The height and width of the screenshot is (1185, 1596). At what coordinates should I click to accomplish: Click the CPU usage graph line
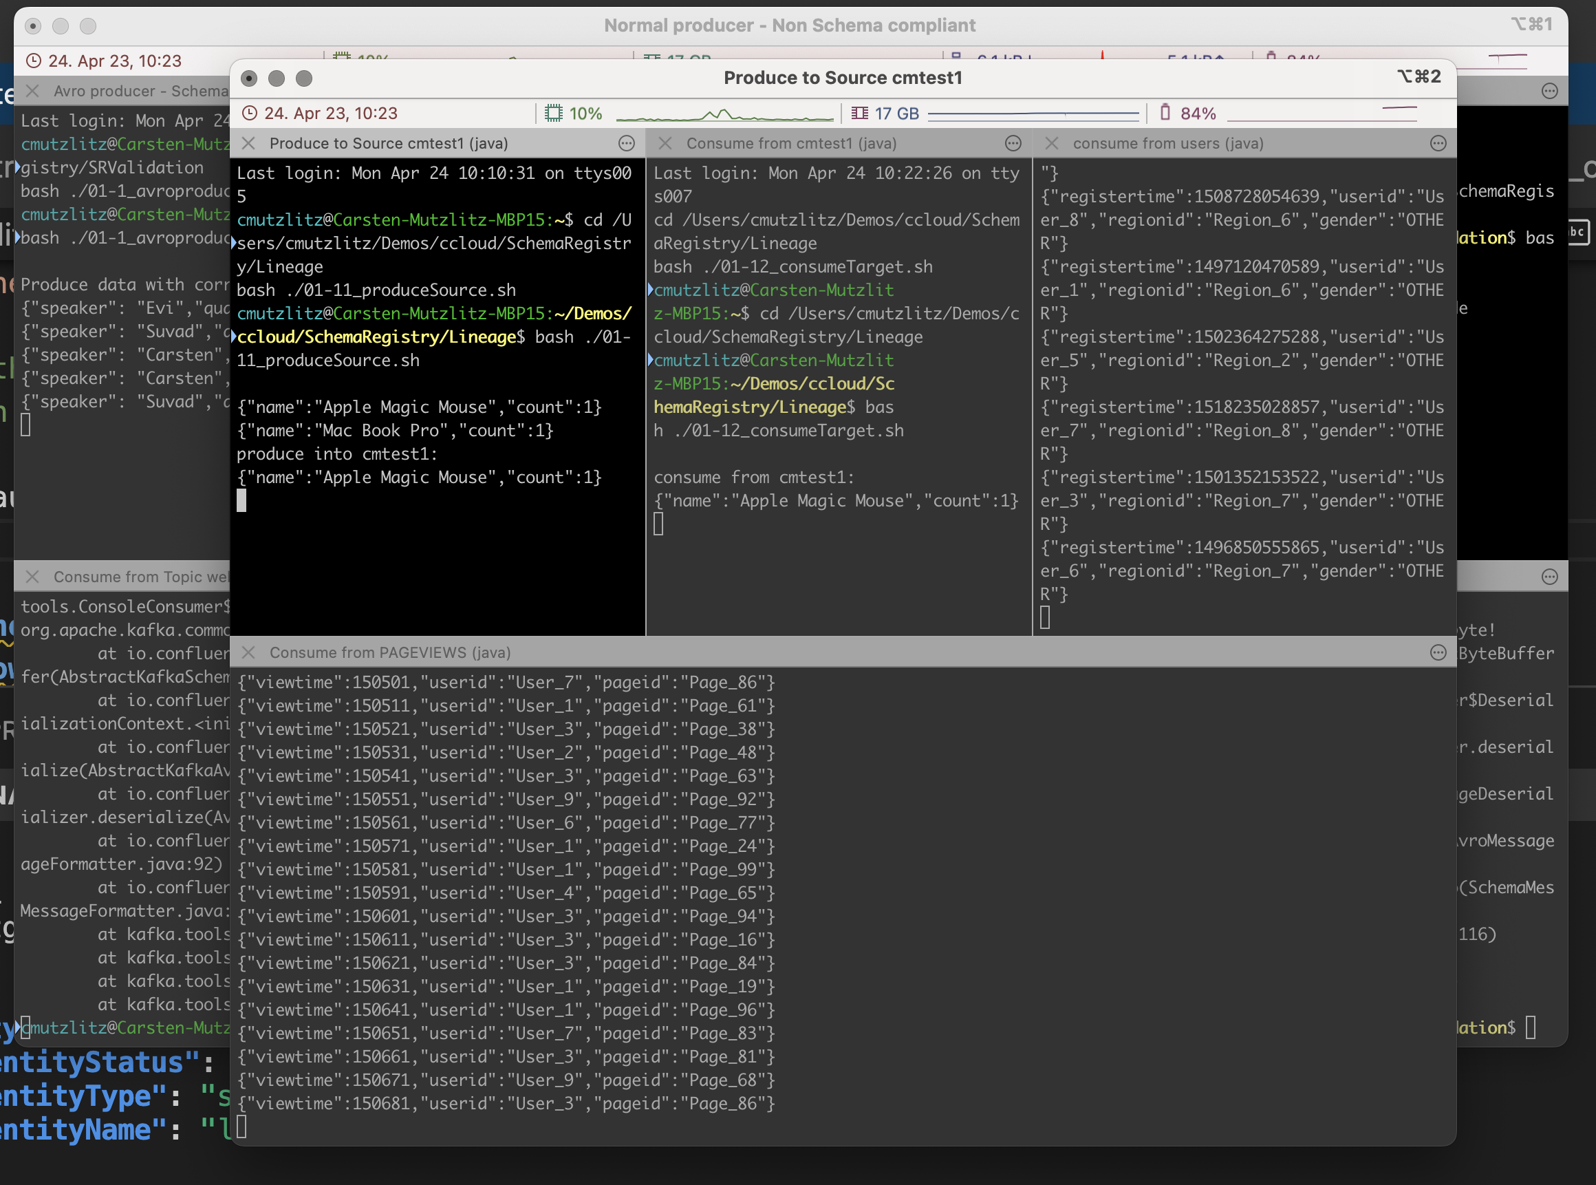724,115
